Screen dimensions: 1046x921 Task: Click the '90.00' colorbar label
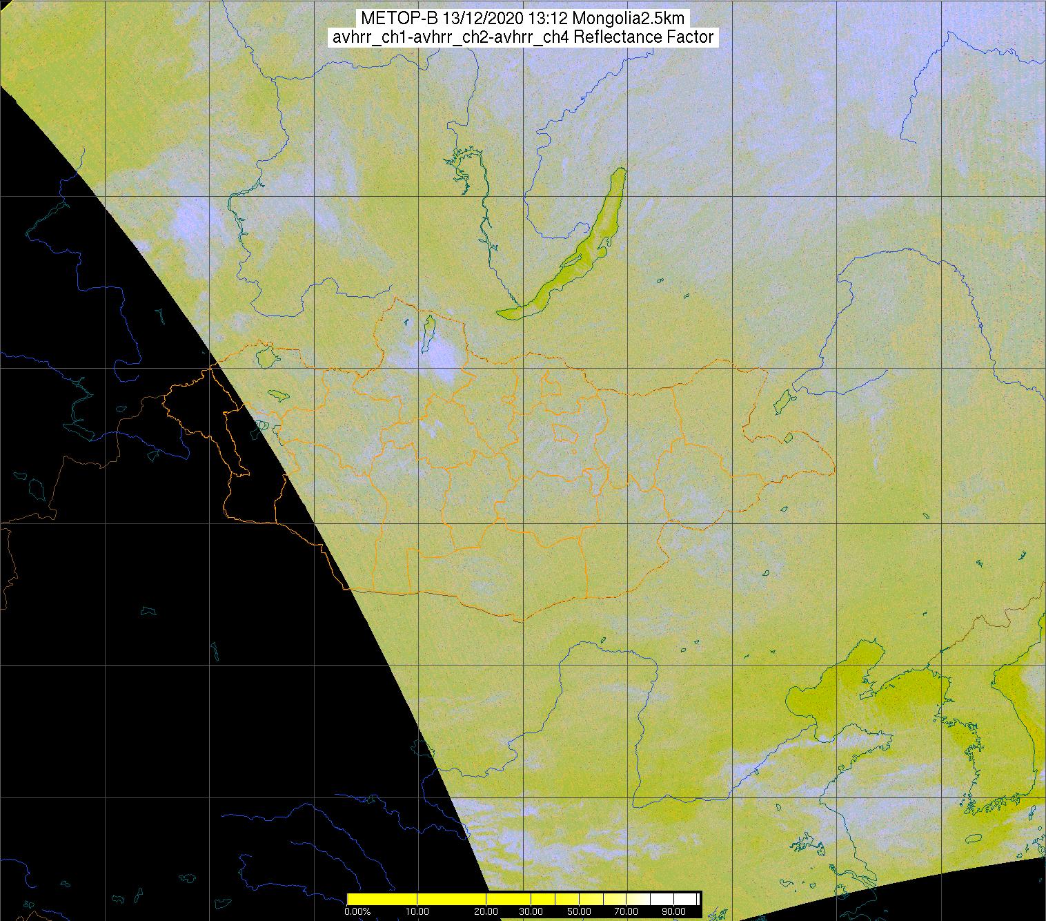(673, 911)
